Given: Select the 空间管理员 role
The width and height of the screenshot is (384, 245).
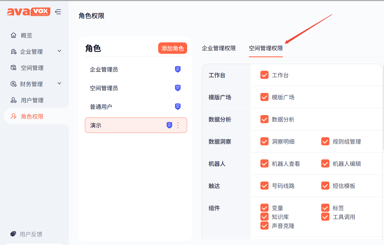Looking at the screenshot, I should 136,88.
